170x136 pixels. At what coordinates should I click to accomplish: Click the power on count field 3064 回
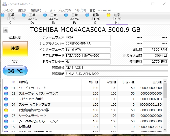point(155,56)
